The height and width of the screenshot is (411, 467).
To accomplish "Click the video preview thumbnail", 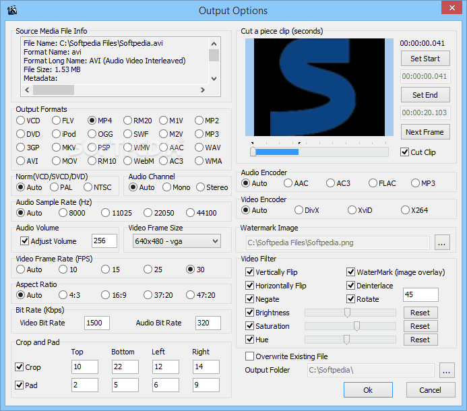I will pyautogui.click(x=319, y=87).
